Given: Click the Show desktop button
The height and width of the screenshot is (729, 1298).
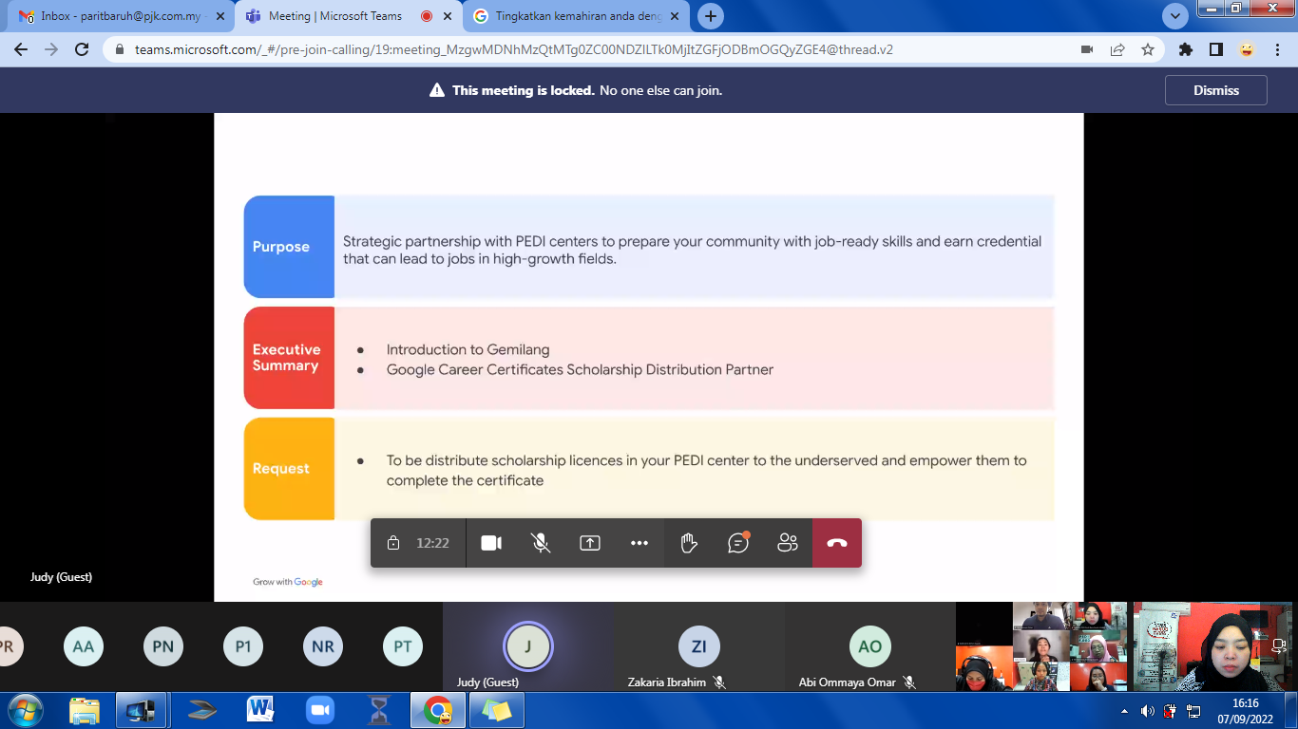Looking at the screenshot, I should pos(1290,711).
